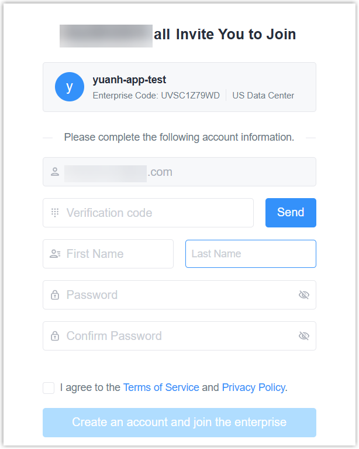
Task: Focus the Confirm Password input
Action: coord(175,336)
